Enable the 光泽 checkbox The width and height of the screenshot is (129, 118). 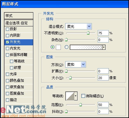[7, 74]
